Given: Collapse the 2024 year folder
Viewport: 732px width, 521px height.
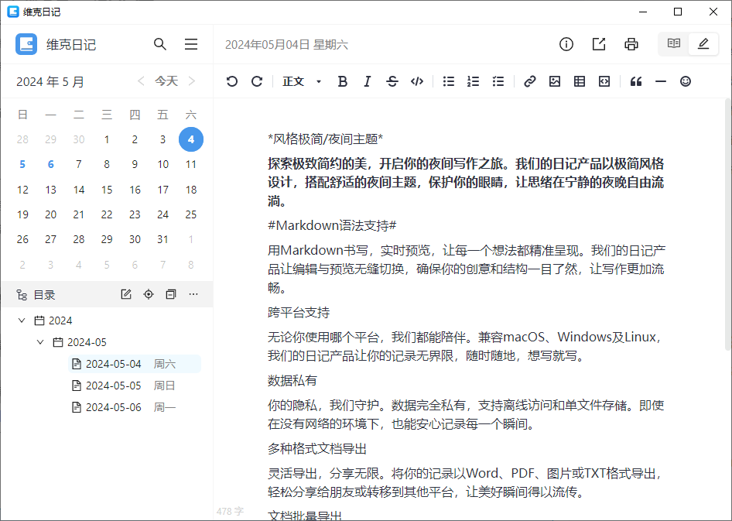Looking at the screenshot, I should (x=22, y=320).
